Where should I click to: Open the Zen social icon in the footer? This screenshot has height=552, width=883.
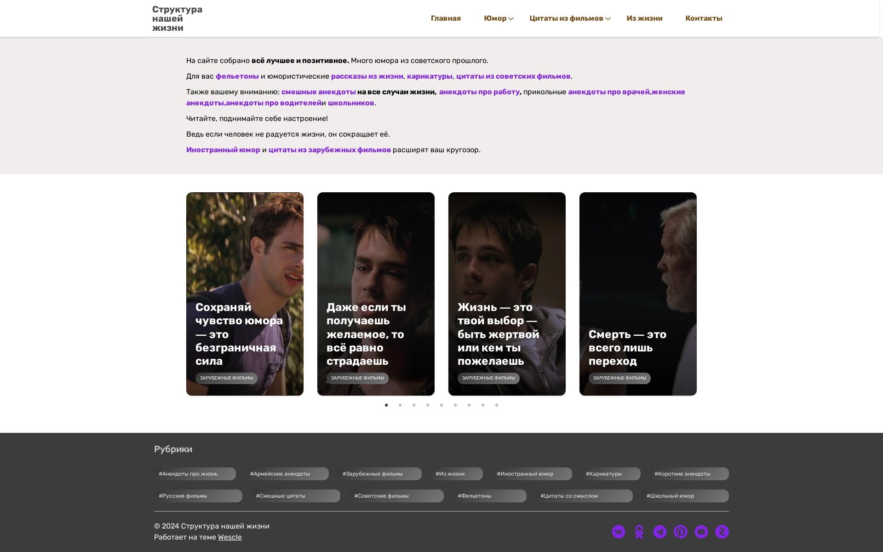[x=722, y=532]
